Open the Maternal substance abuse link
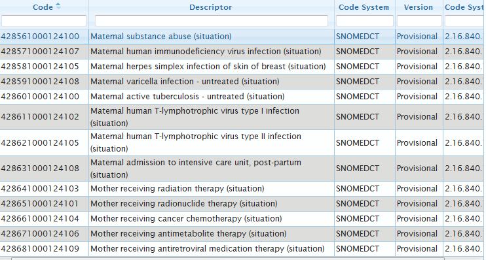 pyautogui.click(x=161, y=36)
